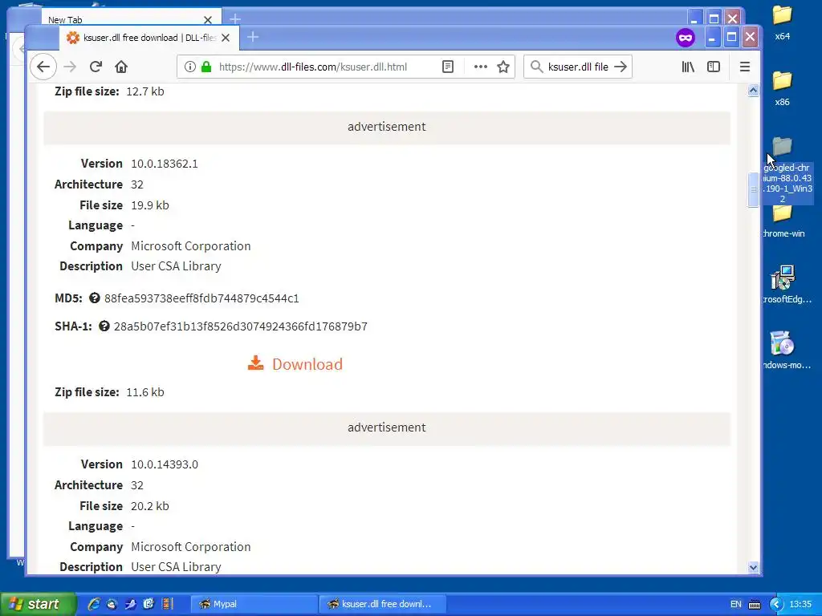Open the page actions three-dot menu

click(x=481, y=67)
